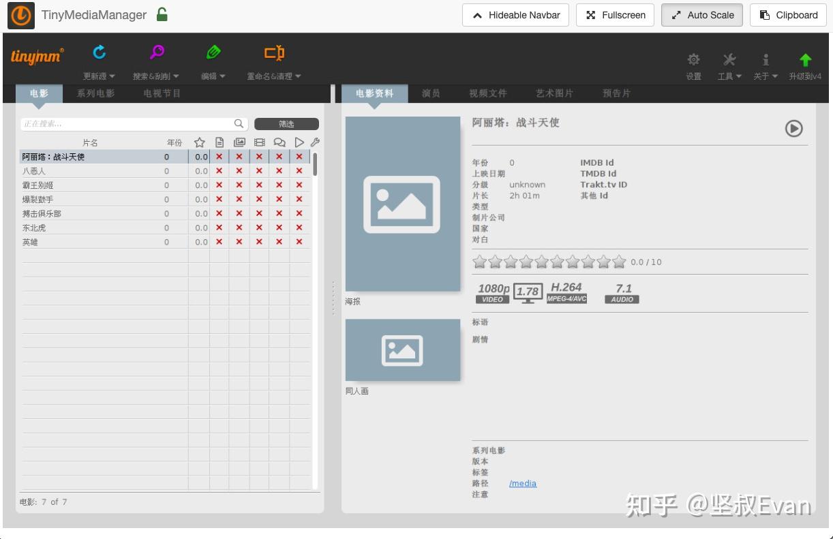Screen dimensions: 833x539
Task: Click the big play button for 阿丽塔：战斗天使
Action: pyautogui.click(x=793, y=128)
